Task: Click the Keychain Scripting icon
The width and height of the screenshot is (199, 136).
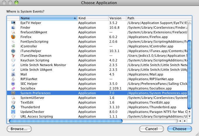Action: tap(13, 60)
